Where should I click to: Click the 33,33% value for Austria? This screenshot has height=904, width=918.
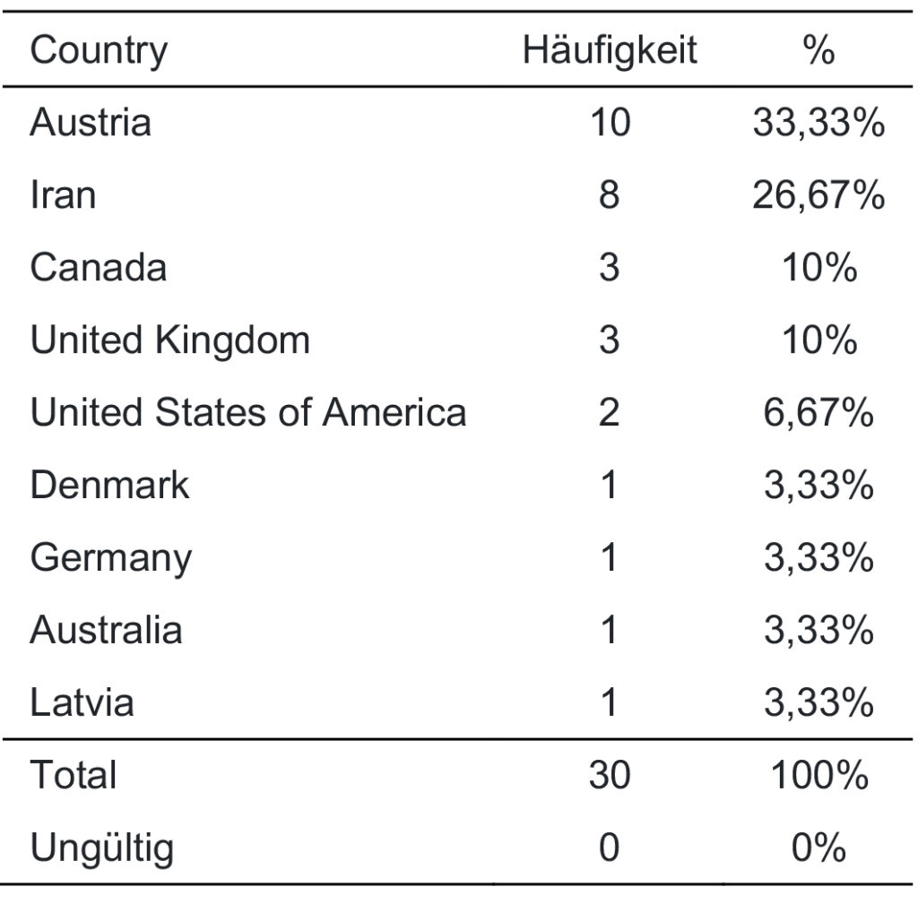coord(818,124)
